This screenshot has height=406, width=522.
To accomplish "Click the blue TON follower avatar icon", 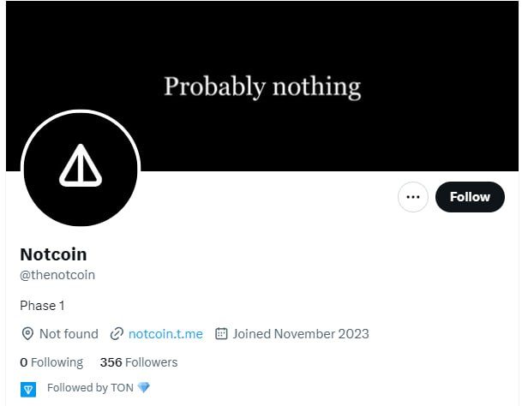I will pos(28,389).
